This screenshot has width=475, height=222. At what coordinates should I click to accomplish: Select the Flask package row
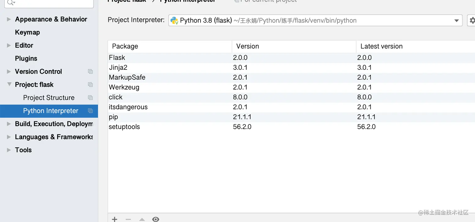[x=291, y=58]
